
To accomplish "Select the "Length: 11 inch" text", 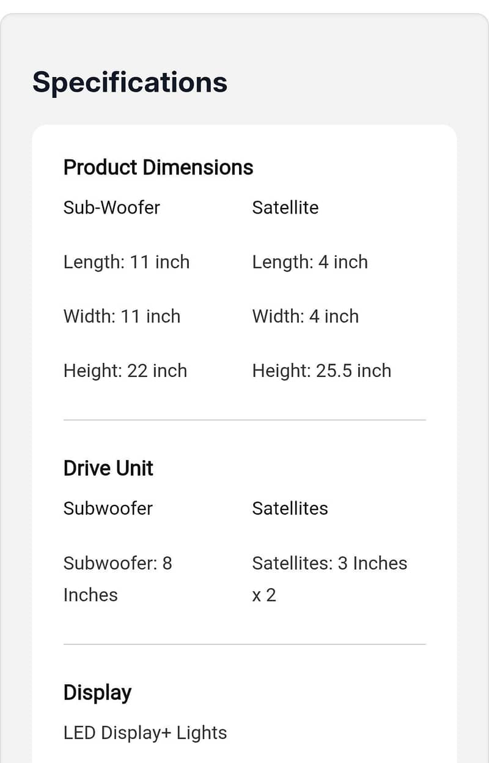I will click(127, 262).
